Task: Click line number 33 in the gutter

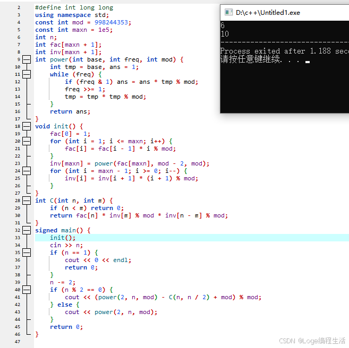Action: [18, 238]
